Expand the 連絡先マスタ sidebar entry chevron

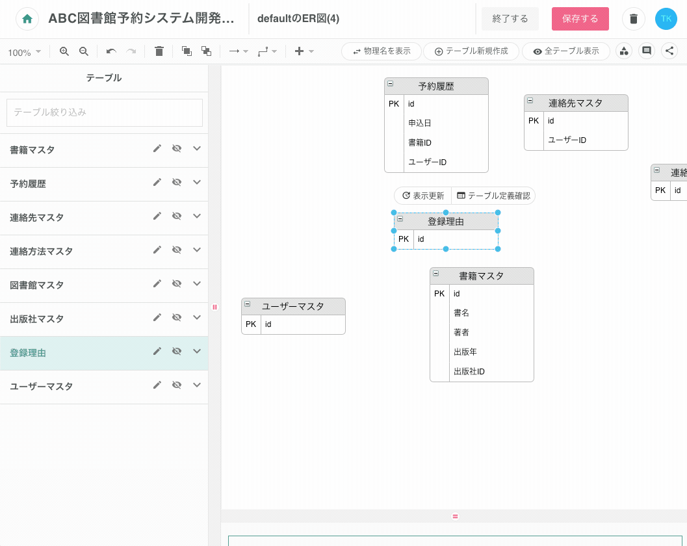[x=196, y=216]
